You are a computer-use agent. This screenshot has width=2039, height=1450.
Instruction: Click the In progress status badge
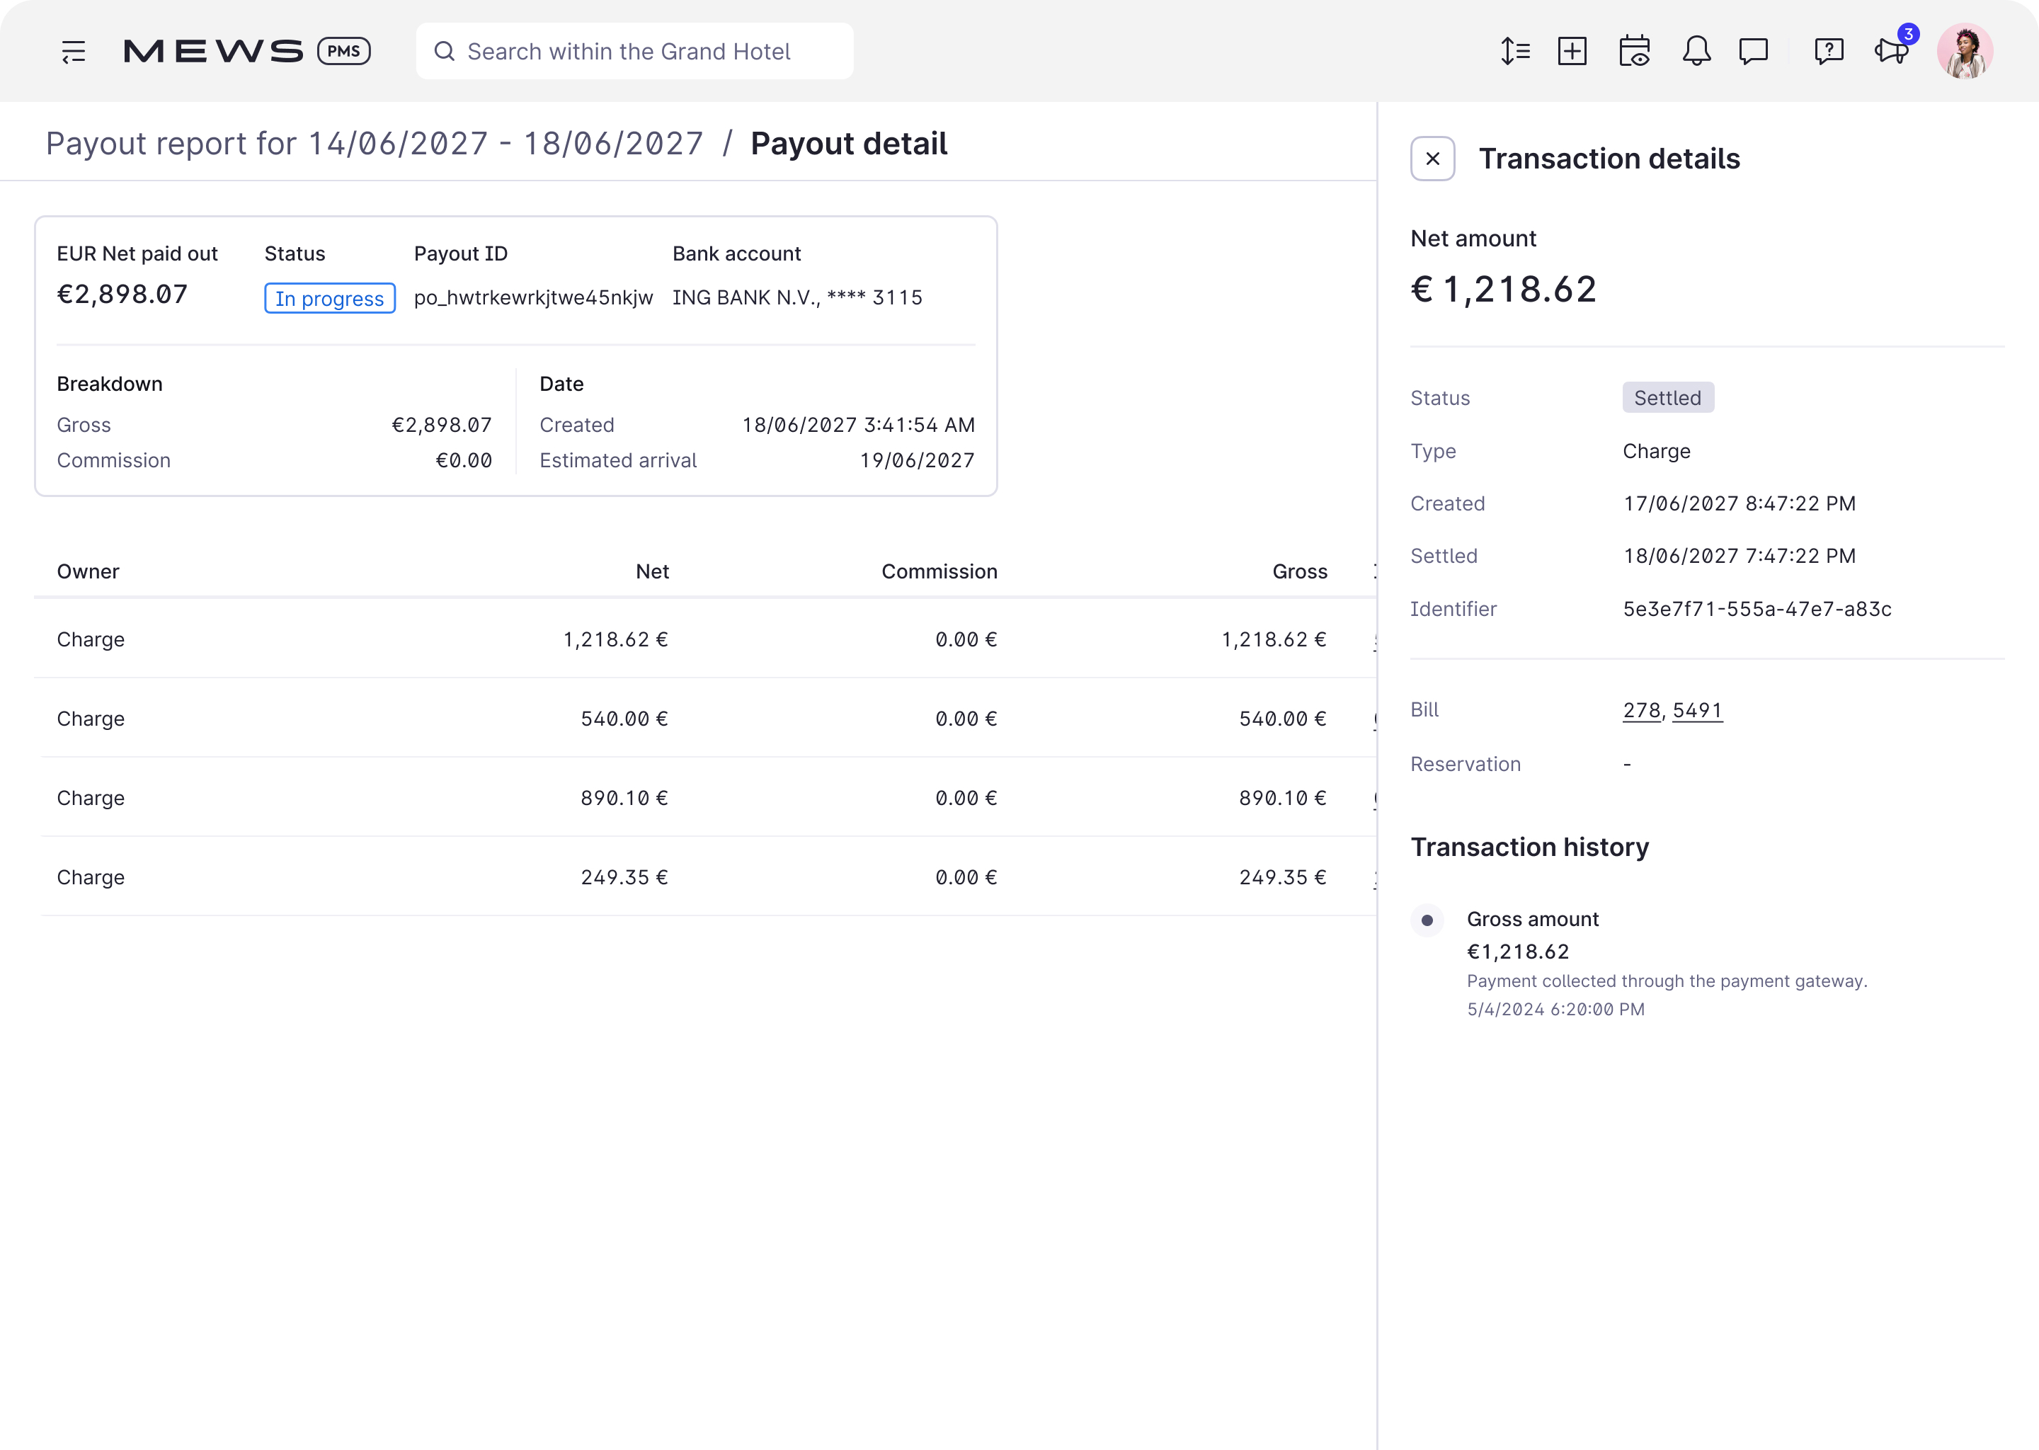click(x=329, y=298)
